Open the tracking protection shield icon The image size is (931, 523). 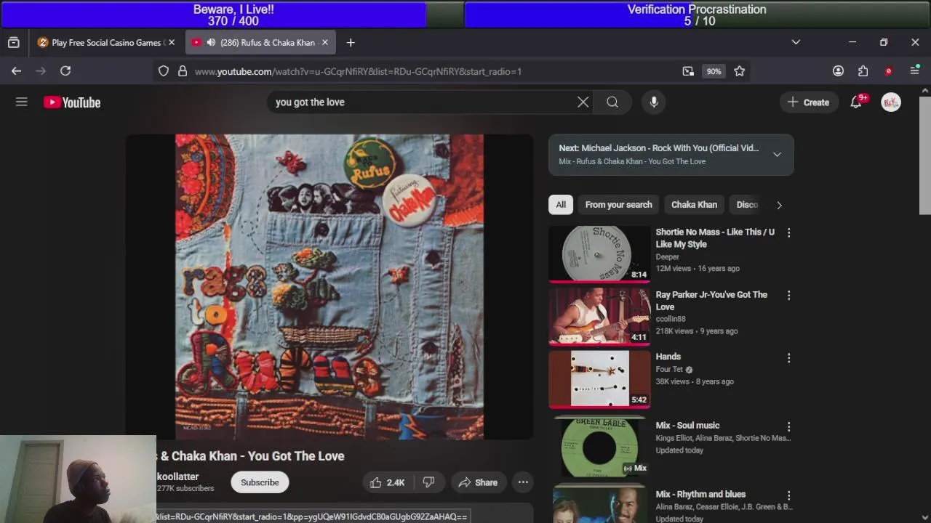click(164, 71)
